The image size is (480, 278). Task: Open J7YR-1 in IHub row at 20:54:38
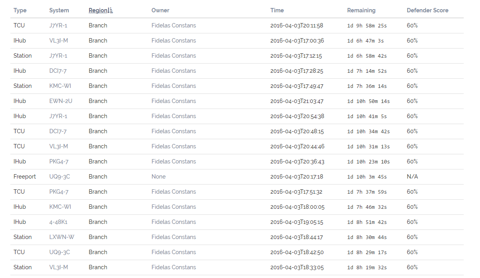click(58, 116)
